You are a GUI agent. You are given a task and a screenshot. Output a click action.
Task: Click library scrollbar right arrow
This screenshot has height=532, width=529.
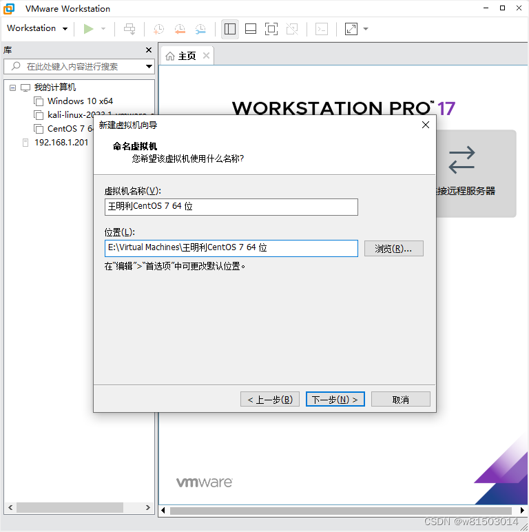(148, 508)
